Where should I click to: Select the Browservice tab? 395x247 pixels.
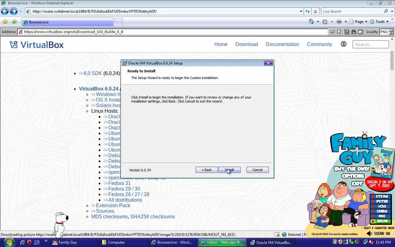tap(68, 22)
